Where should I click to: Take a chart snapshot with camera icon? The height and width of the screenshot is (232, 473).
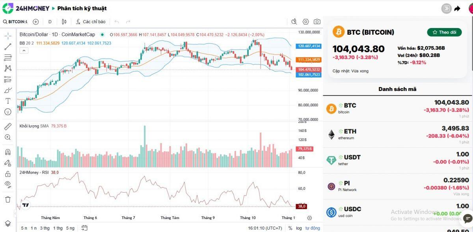(x=317, y=22)
